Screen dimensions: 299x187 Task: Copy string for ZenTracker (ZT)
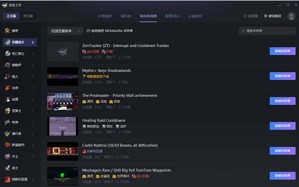pos(282,51)
